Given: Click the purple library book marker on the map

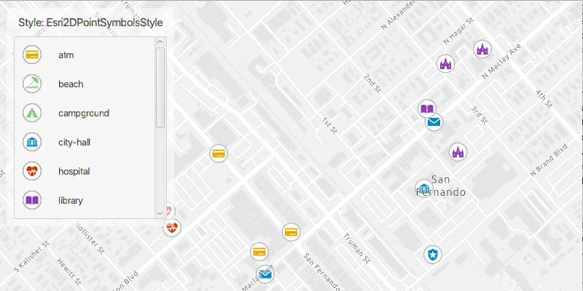Looking at the screenshot, I should (427, 108).
